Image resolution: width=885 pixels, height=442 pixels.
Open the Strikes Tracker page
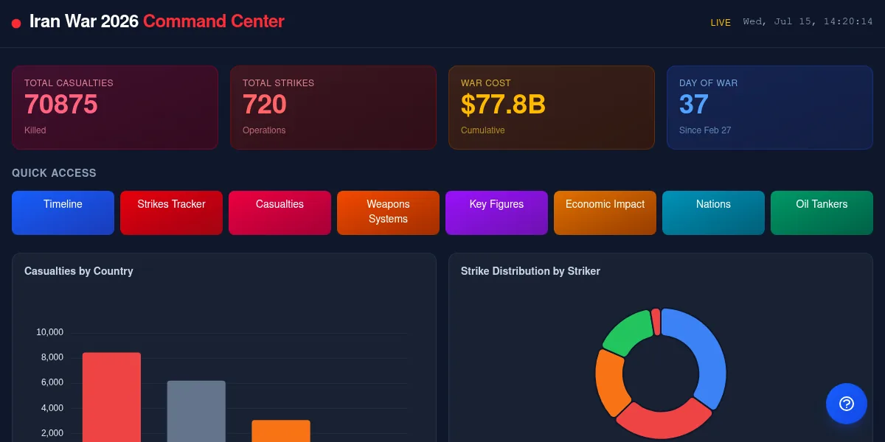point(171,213)
